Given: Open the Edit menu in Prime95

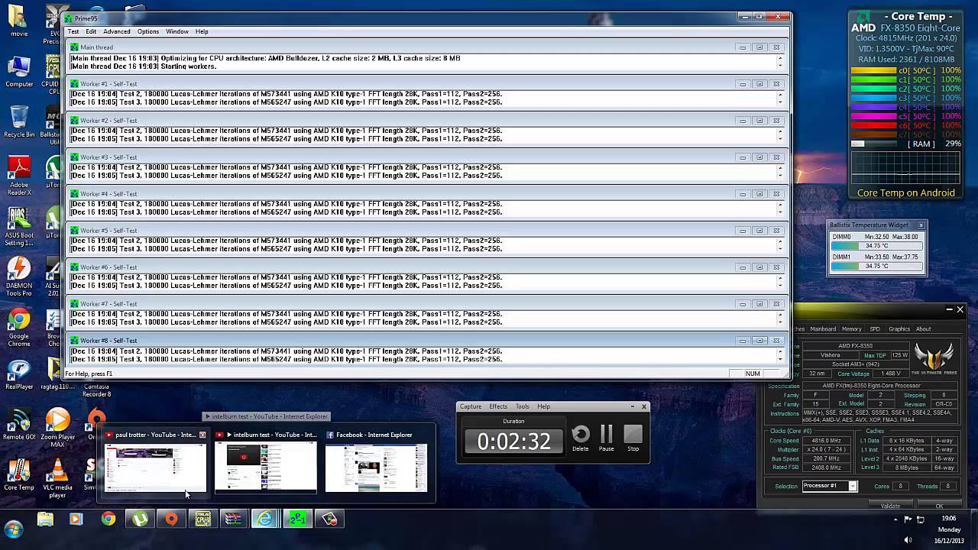Looking at the screenshot, I should click(91, 31).
